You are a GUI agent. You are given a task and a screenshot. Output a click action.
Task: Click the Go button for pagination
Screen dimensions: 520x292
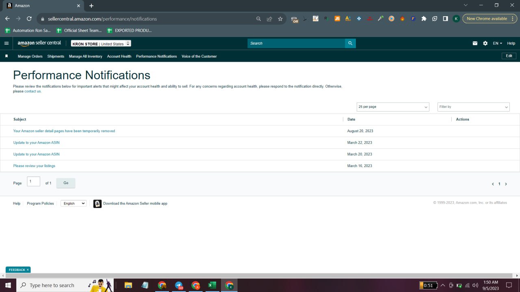66,183
